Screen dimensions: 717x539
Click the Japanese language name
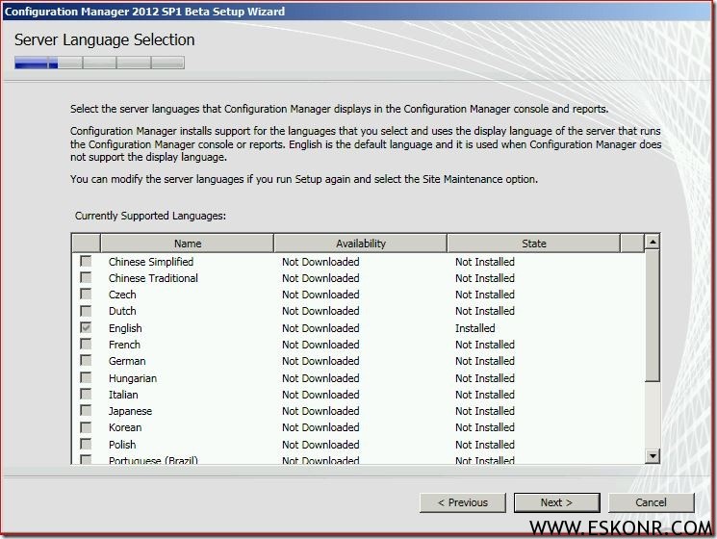tap(130, 411)
